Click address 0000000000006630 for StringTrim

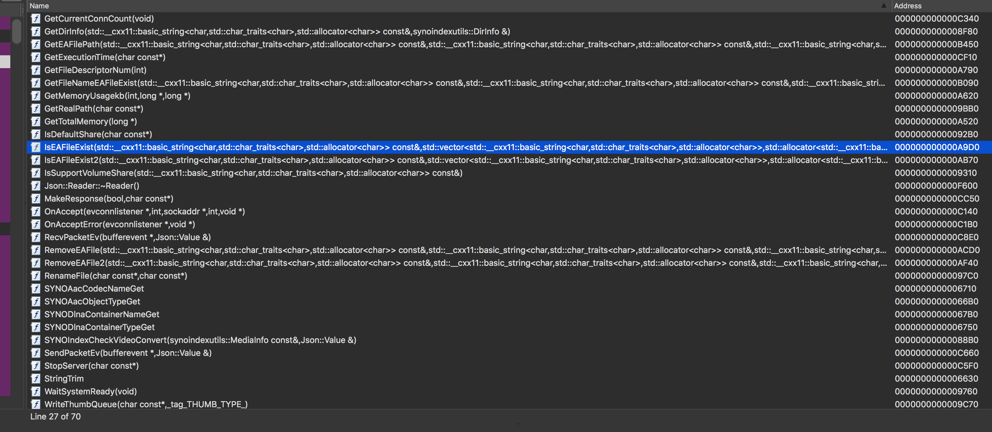pyautogui.click(x=936, y=379)
